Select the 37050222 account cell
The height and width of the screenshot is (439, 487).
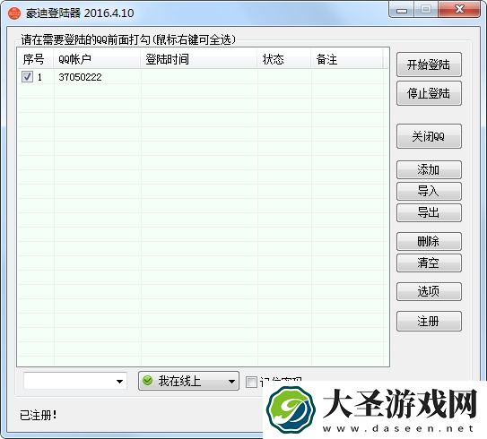coord(80,77)
